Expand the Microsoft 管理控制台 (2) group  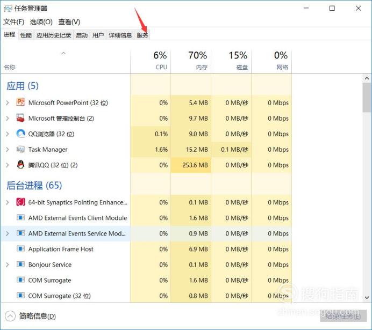pos(8,119)
